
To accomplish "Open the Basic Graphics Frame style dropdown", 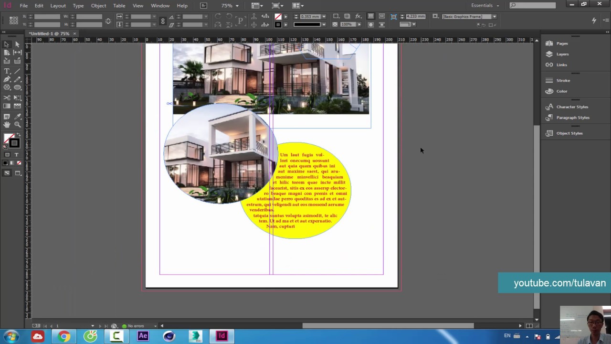I will pyautogui.click(x=495, y=16).
